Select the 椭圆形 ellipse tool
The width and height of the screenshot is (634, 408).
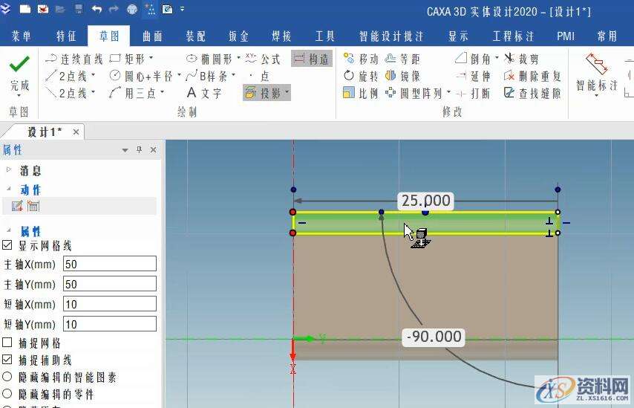[209, 59]
